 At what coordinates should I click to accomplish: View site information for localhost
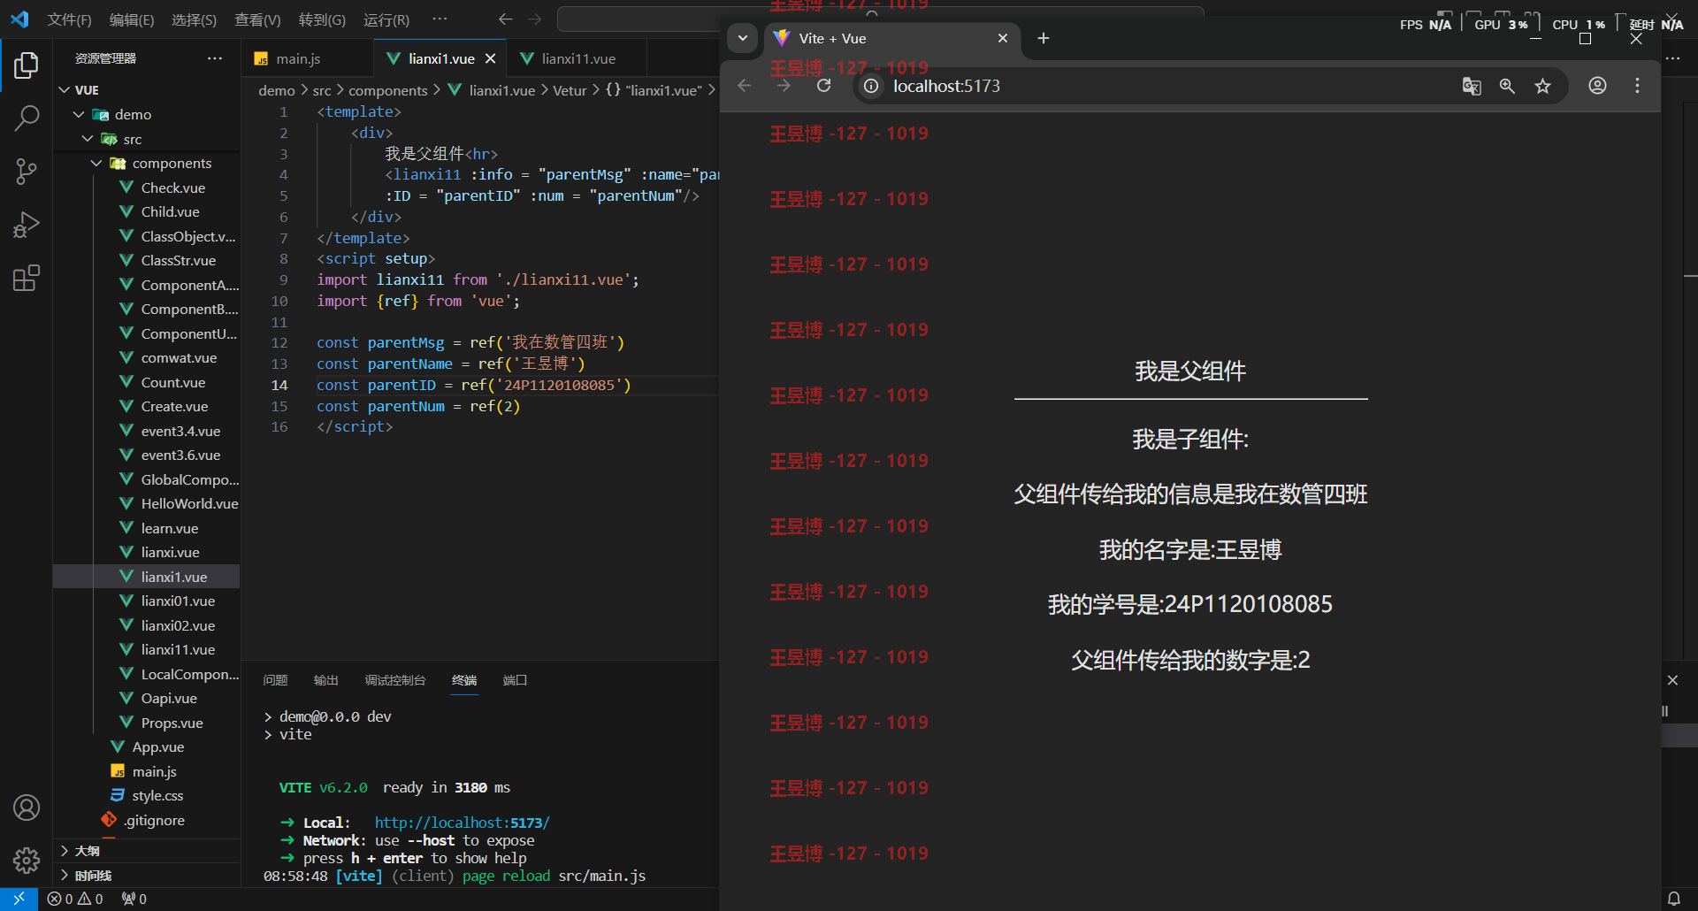871,86
